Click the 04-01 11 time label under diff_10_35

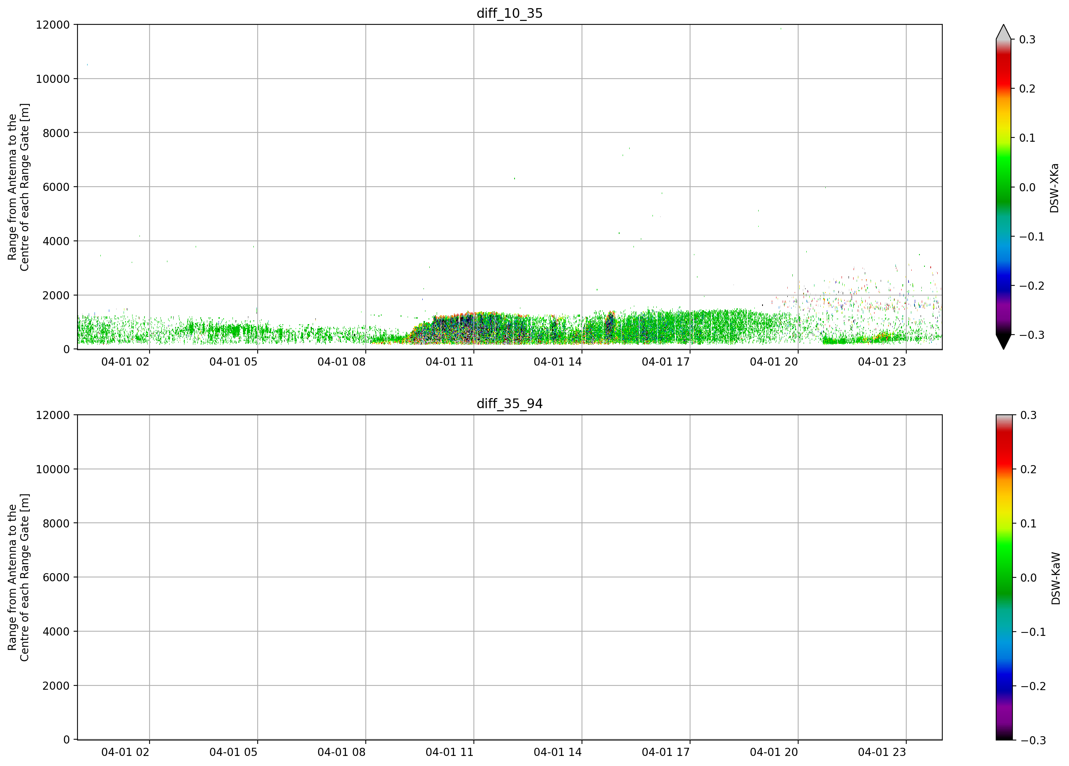tap(450, 362)
